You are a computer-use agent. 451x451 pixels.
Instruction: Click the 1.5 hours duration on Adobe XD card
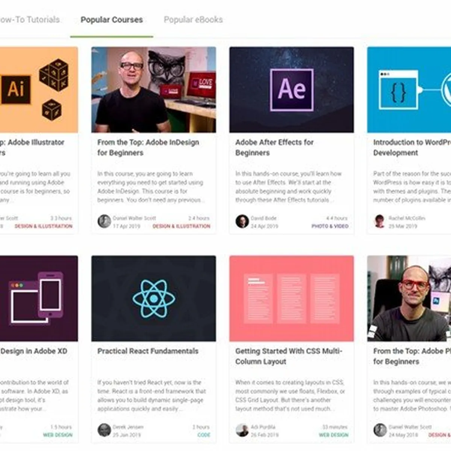point(61,427)
